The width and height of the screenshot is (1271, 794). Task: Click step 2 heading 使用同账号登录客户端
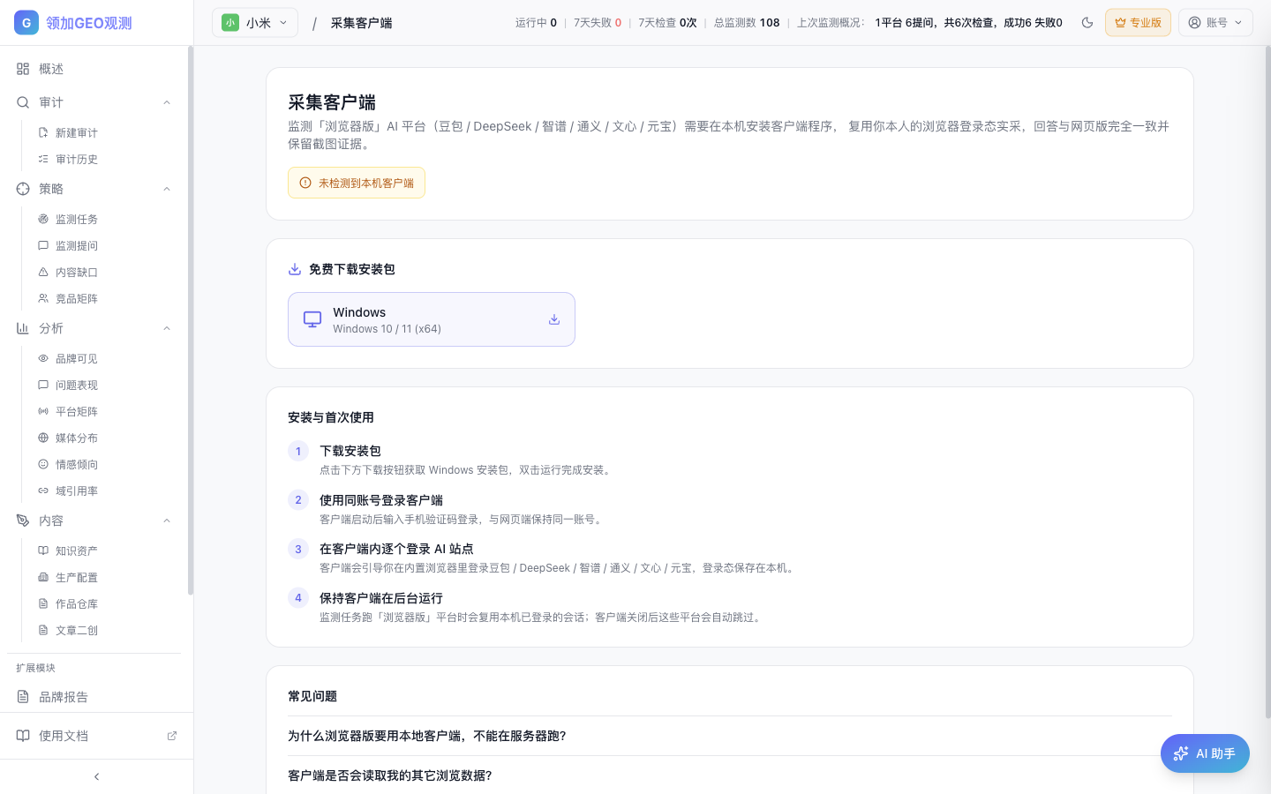(381, 500)
